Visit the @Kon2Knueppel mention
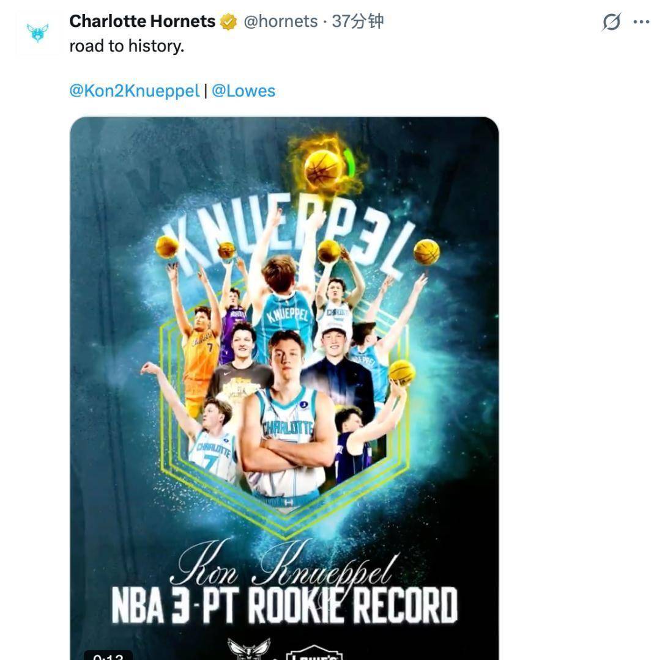Viewport: 654px width, 660px height. (x=135, y=91)
